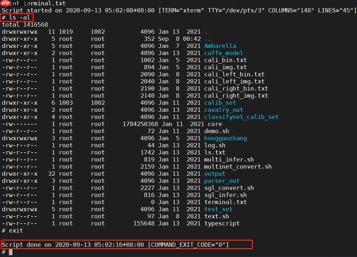
Task: Click the file name 'cali_img.txt'
Action: click(x=226, y=67)
